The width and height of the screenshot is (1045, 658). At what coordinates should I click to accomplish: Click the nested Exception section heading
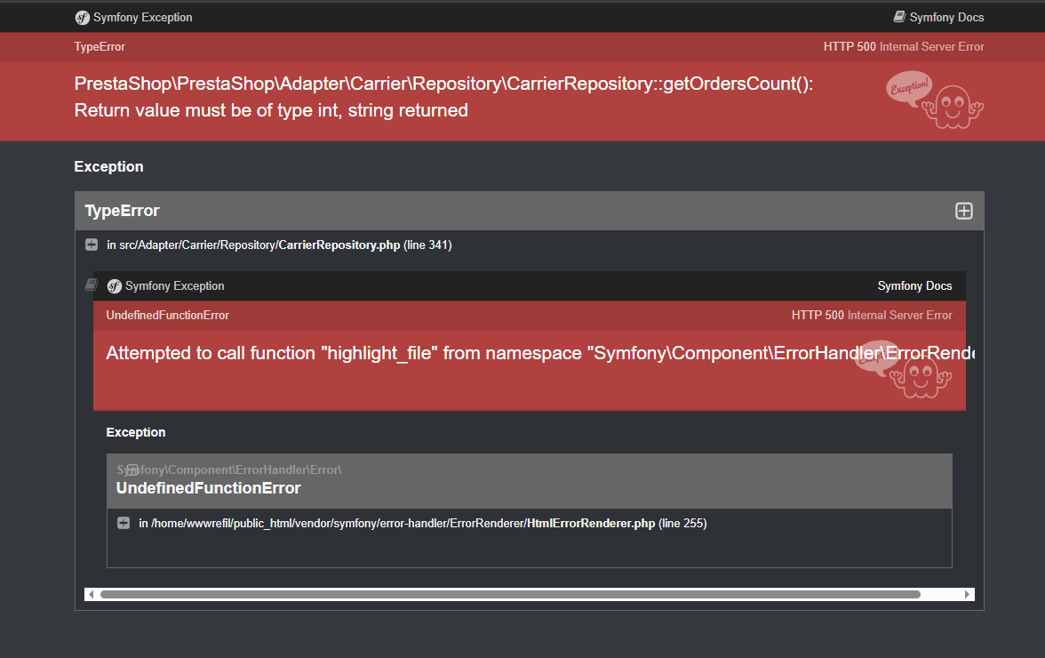pos(136,432)
